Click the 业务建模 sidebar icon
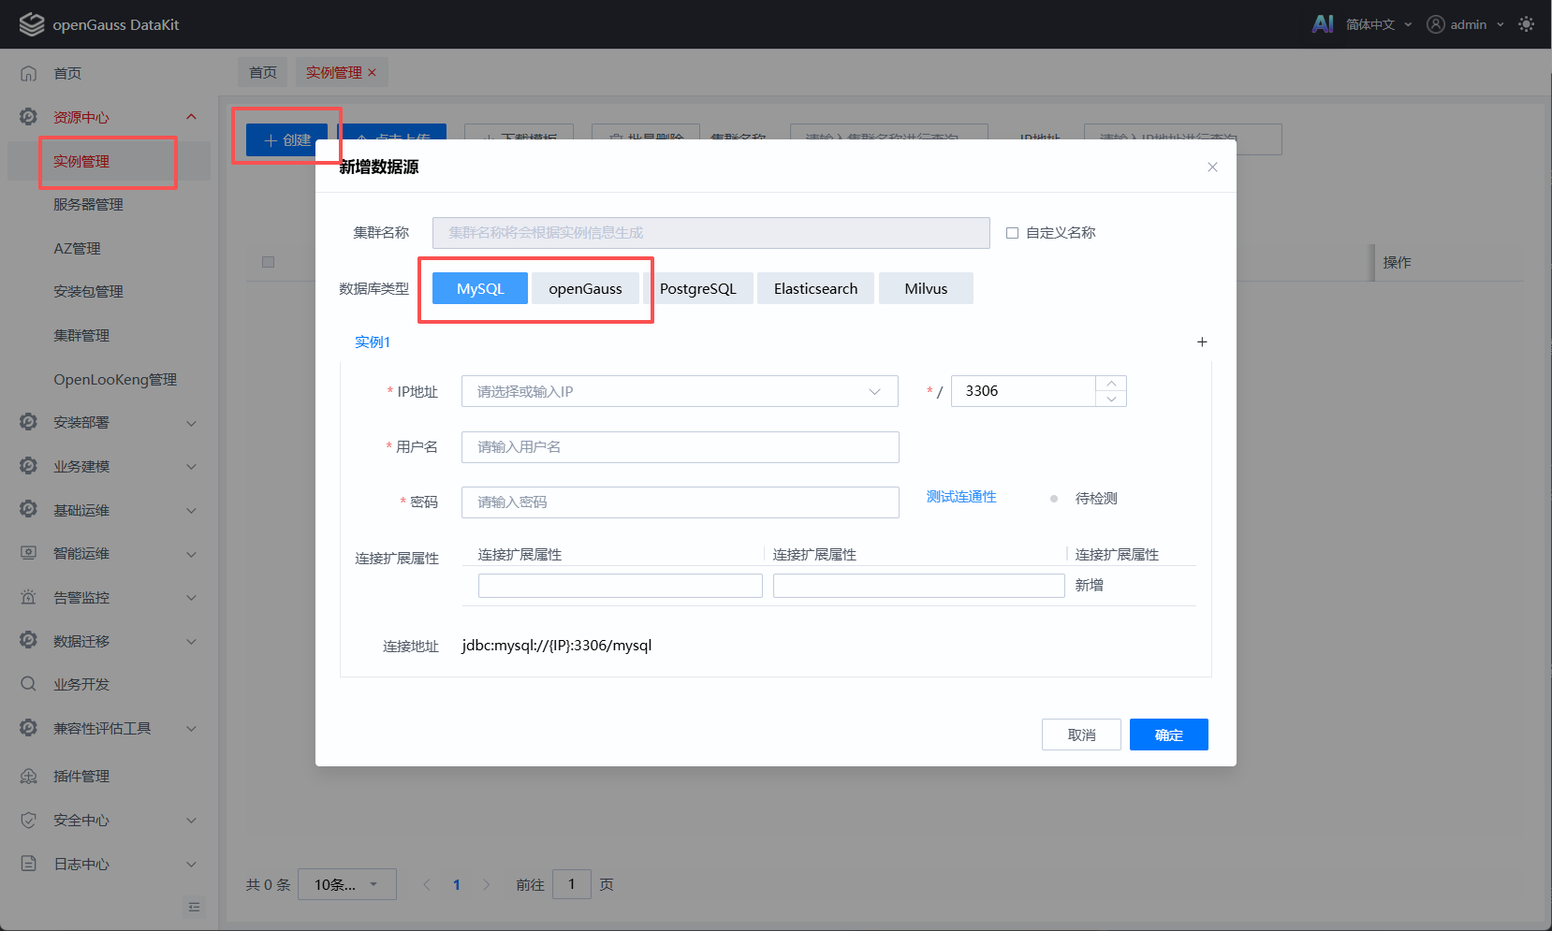1552x931 pixels. coord(29,466)
